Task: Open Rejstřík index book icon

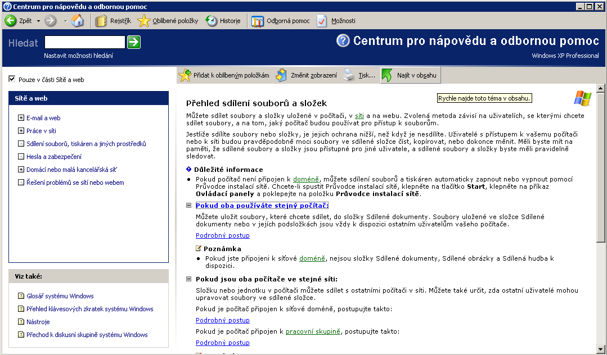Action: pyautogui.click(x=101, y=21)
